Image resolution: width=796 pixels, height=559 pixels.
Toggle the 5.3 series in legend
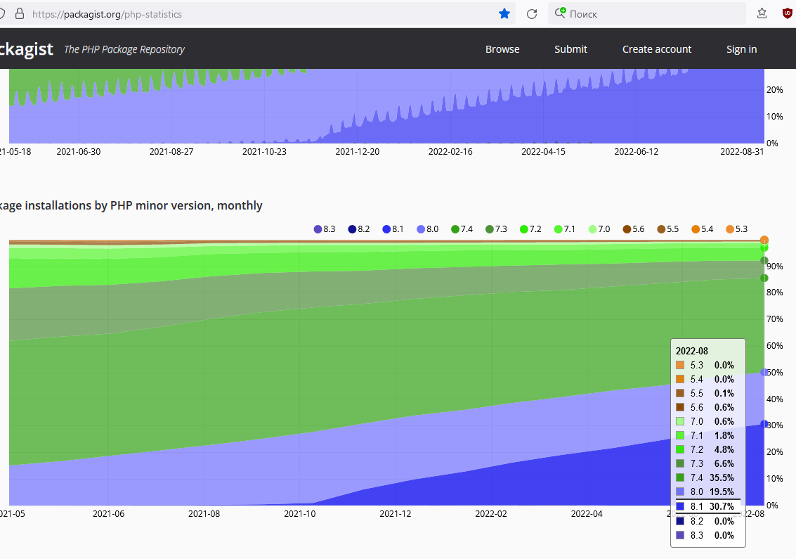[x=736, y=229]
